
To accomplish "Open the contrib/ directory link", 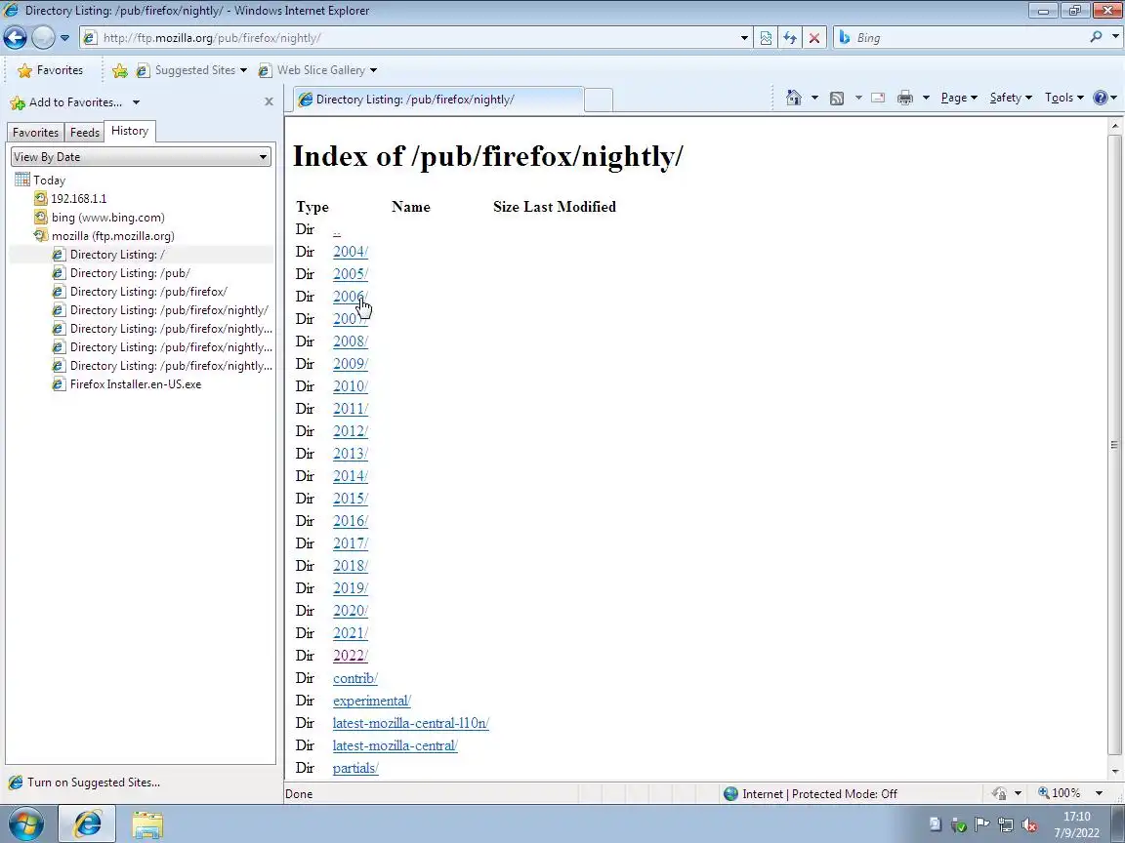I will coord(355,678).
